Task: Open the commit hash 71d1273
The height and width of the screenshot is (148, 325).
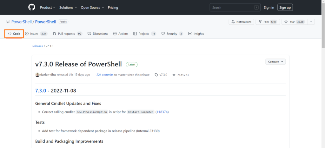Action: [x=183, y=75]
